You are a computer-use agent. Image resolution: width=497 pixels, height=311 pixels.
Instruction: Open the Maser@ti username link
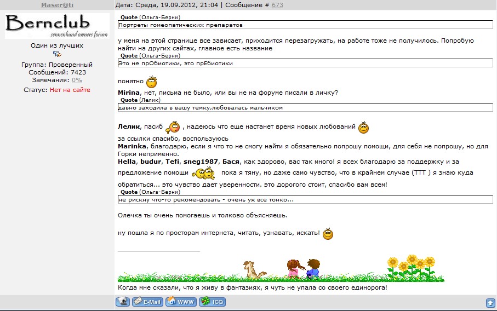point(57,5)
